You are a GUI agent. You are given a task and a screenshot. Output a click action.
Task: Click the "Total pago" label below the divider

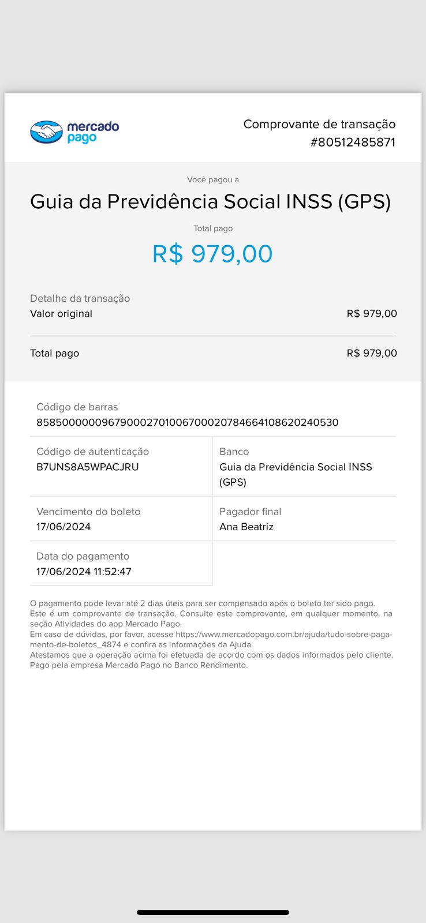54,353
